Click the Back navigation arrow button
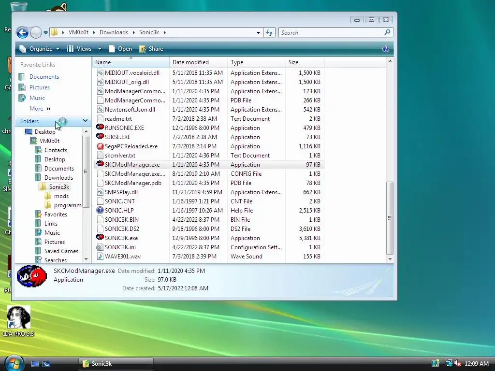Screen dimensions: 495x371 pyautogui.click(x=22, y=32)
